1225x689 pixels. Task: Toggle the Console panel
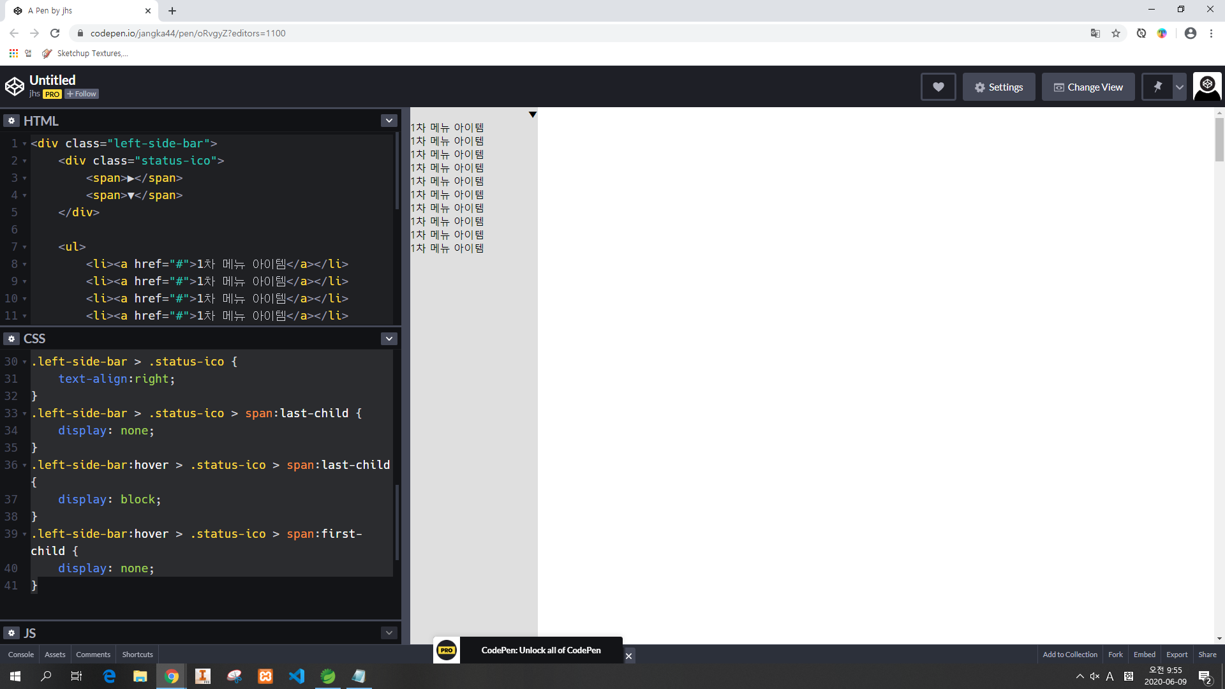click(x=21, y=655)
